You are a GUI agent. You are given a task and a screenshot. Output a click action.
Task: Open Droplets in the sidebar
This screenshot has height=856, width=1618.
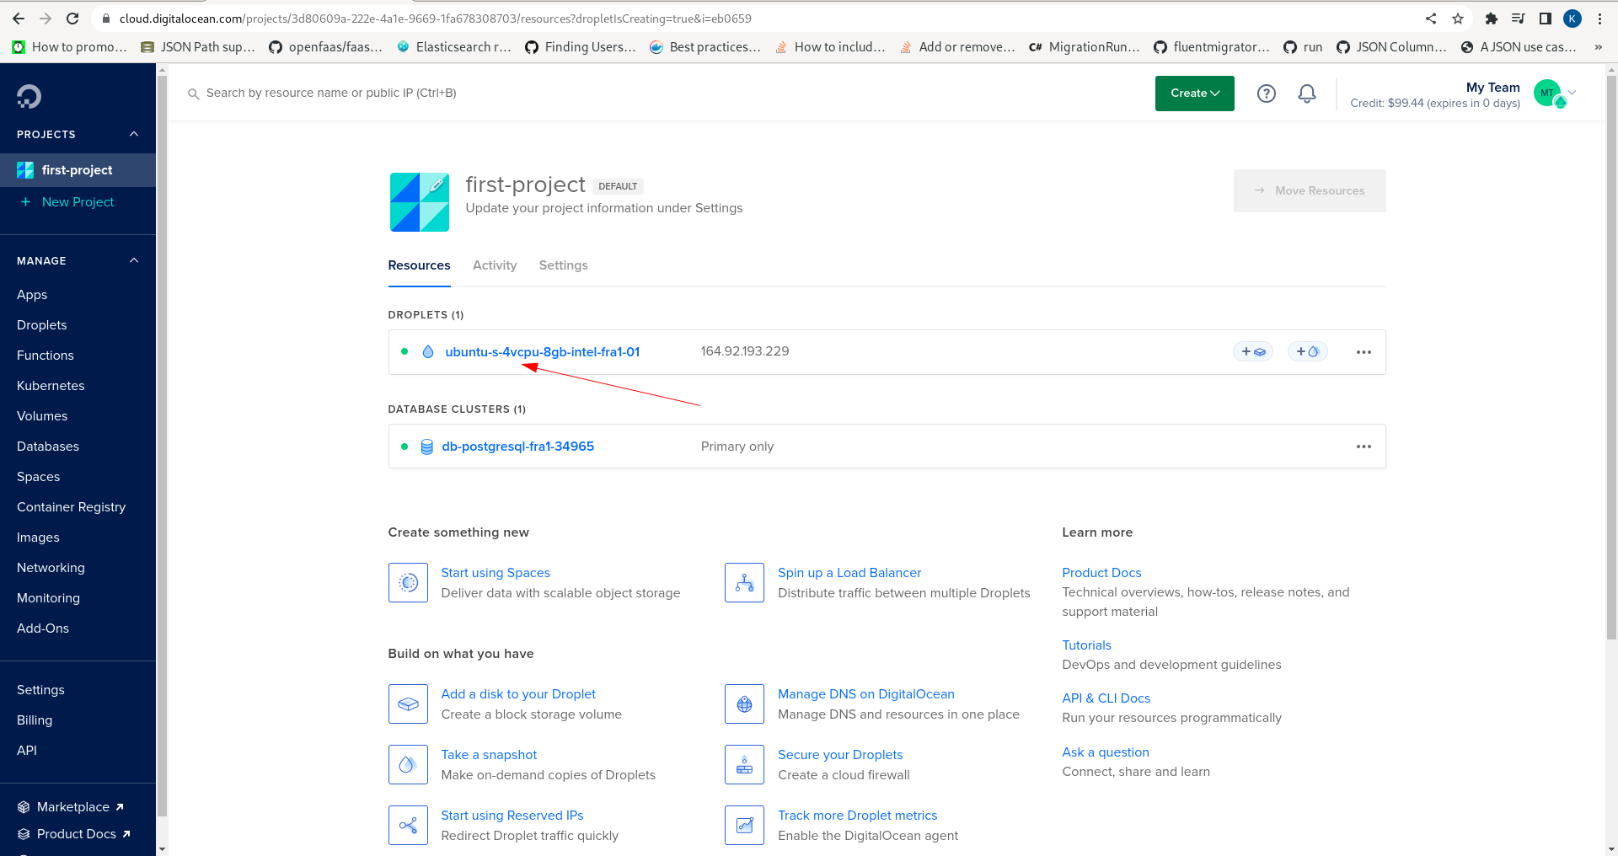[x=42, y=325]
